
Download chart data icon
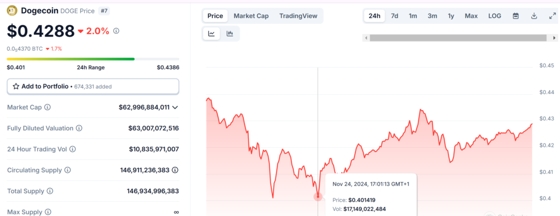pos(534,16)
